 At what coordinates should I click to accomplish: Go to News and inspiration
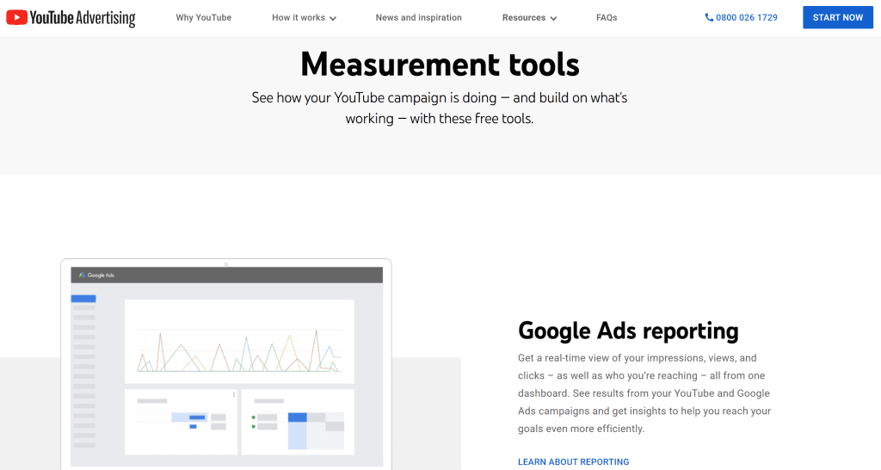click(x=419, y=17)
